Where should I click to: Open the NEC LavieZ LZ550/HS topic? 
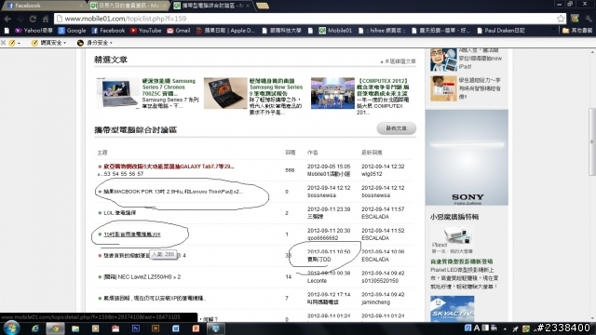(139, 277)
